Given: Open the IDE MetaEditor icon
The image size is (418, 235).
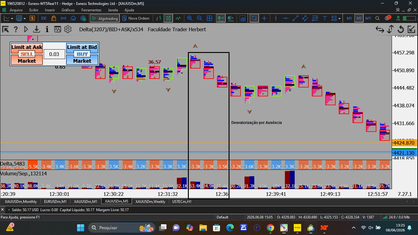Looking at the screenshot, I should pos(44,18).
